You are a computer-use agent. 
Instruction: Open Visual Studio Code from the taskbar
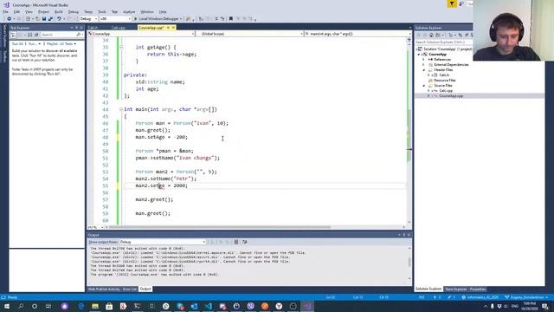coord(208,306)
